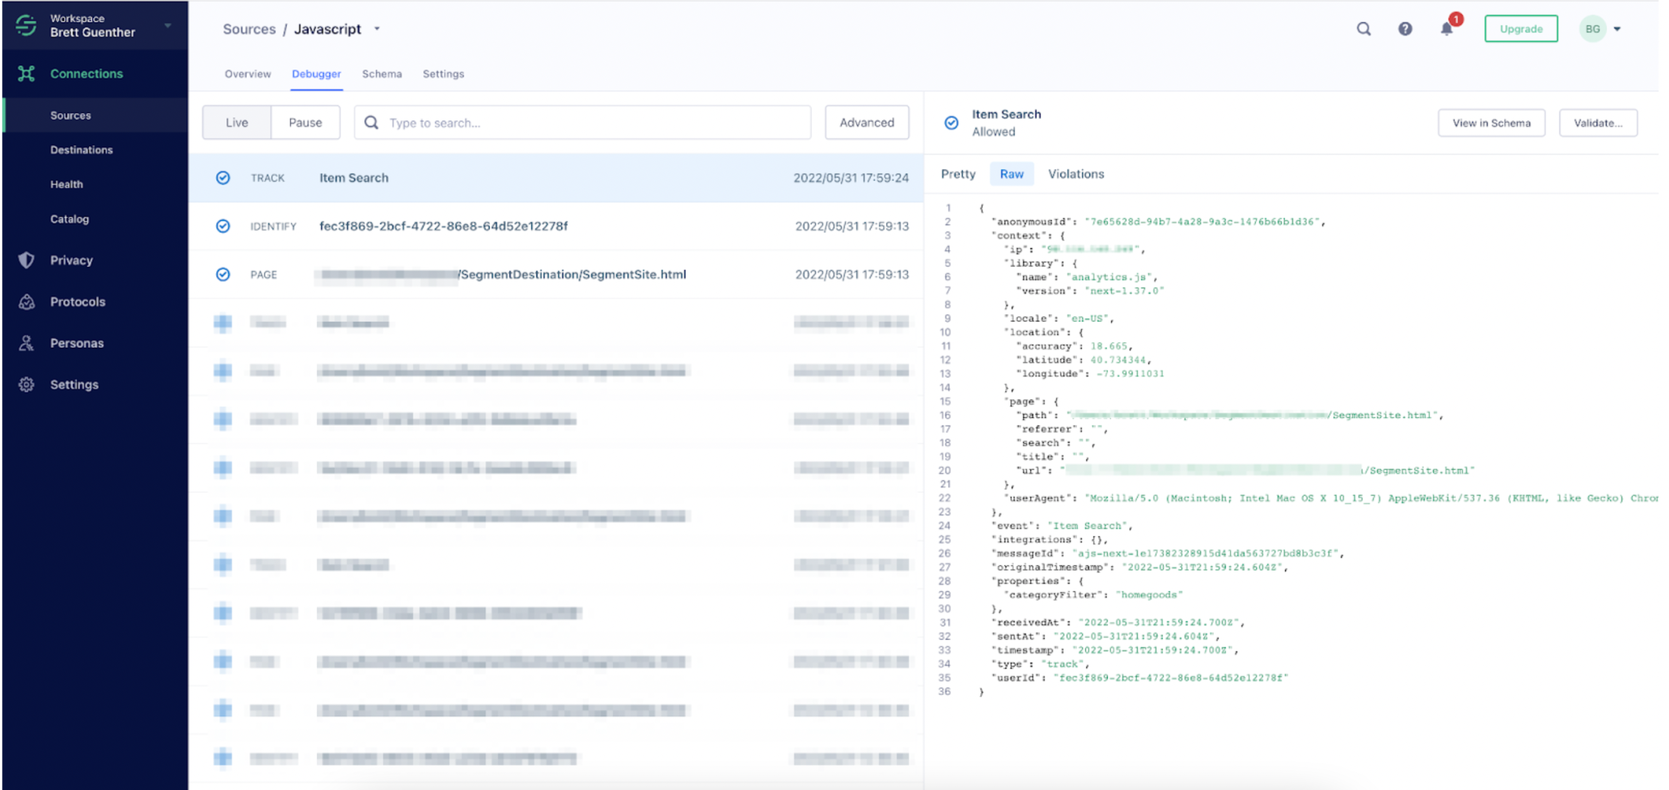Open notifications bell with red badge
This screenshot has width=1669, height=790.
click(x=1446, y=29)
